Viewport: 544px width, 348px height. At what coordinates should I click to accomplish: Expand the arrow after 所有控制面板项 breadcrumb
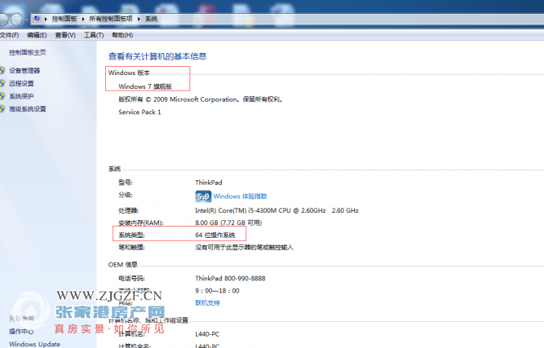pyautogui.click(x=139, y=19)
